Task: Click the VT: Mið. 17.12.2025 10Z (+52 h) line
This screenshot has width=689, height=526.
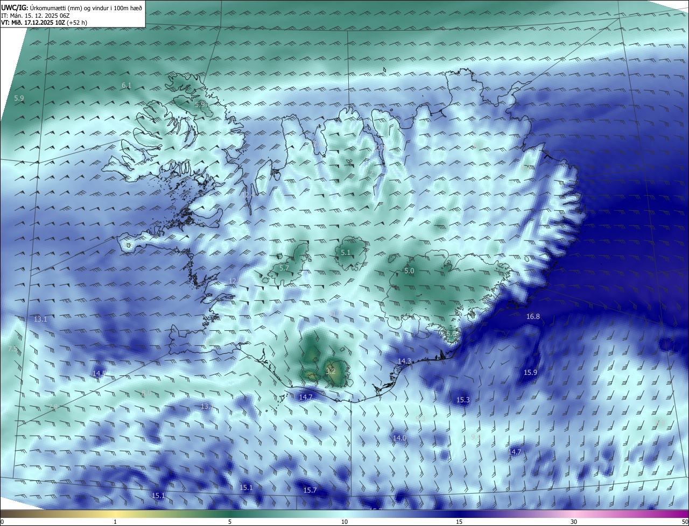Action: pyautogui.click(x=44, y=23)
